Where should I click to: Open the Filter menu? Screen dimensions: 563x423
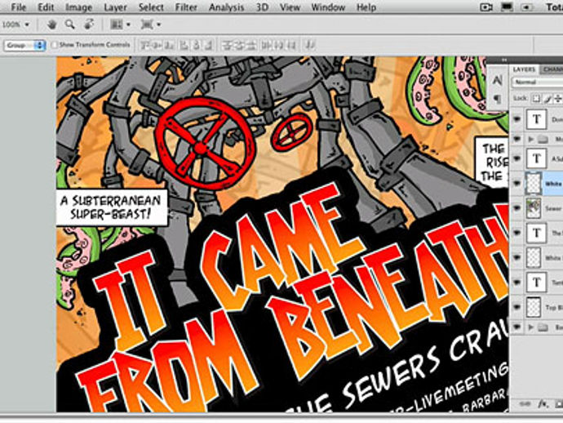click(x=186, y=7)
